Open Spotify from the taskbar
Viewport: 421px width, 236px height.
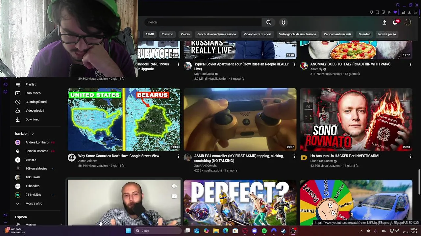click(264, 231)
